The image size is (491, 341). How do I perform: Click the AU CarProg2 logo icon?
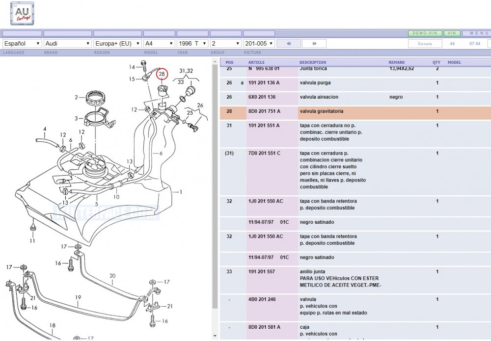coord(22,13)
